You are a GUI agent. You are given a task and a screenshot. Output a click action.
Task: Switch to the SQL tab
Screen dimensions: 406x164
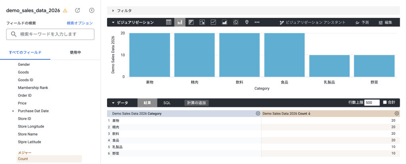point(167,103)
